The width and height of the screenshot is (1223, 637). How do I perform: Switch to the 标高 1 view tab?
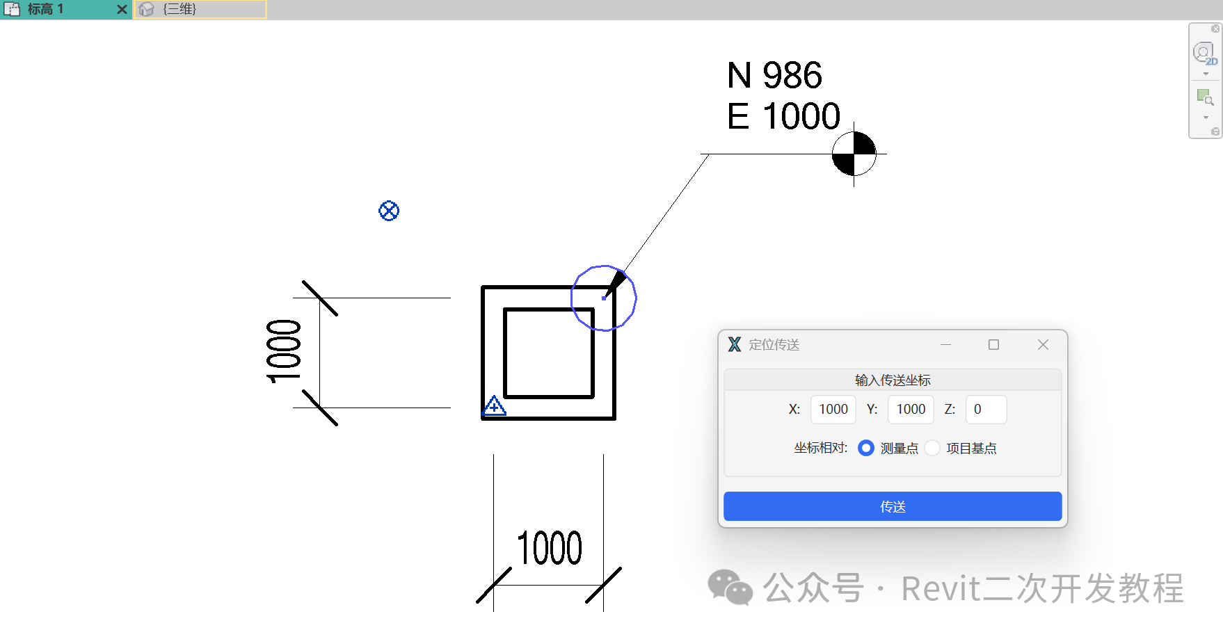point(59,9)
